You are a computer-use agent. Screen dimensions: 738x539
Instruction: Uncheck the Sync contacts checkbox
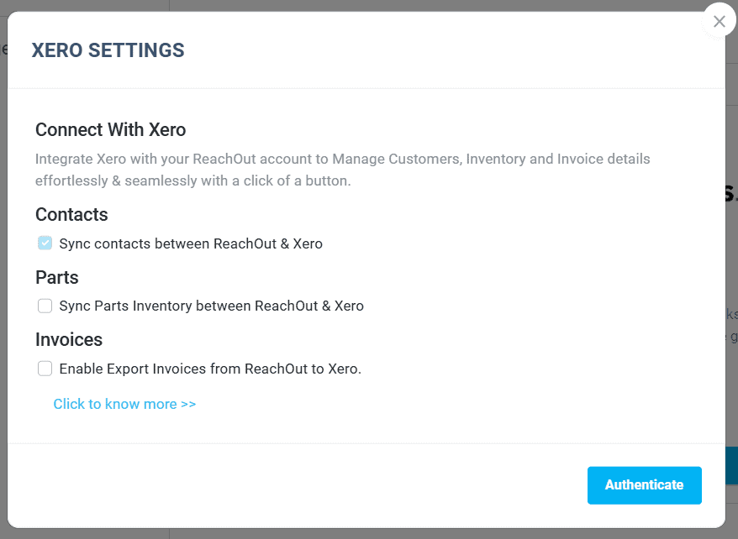(x=45, y=243)
